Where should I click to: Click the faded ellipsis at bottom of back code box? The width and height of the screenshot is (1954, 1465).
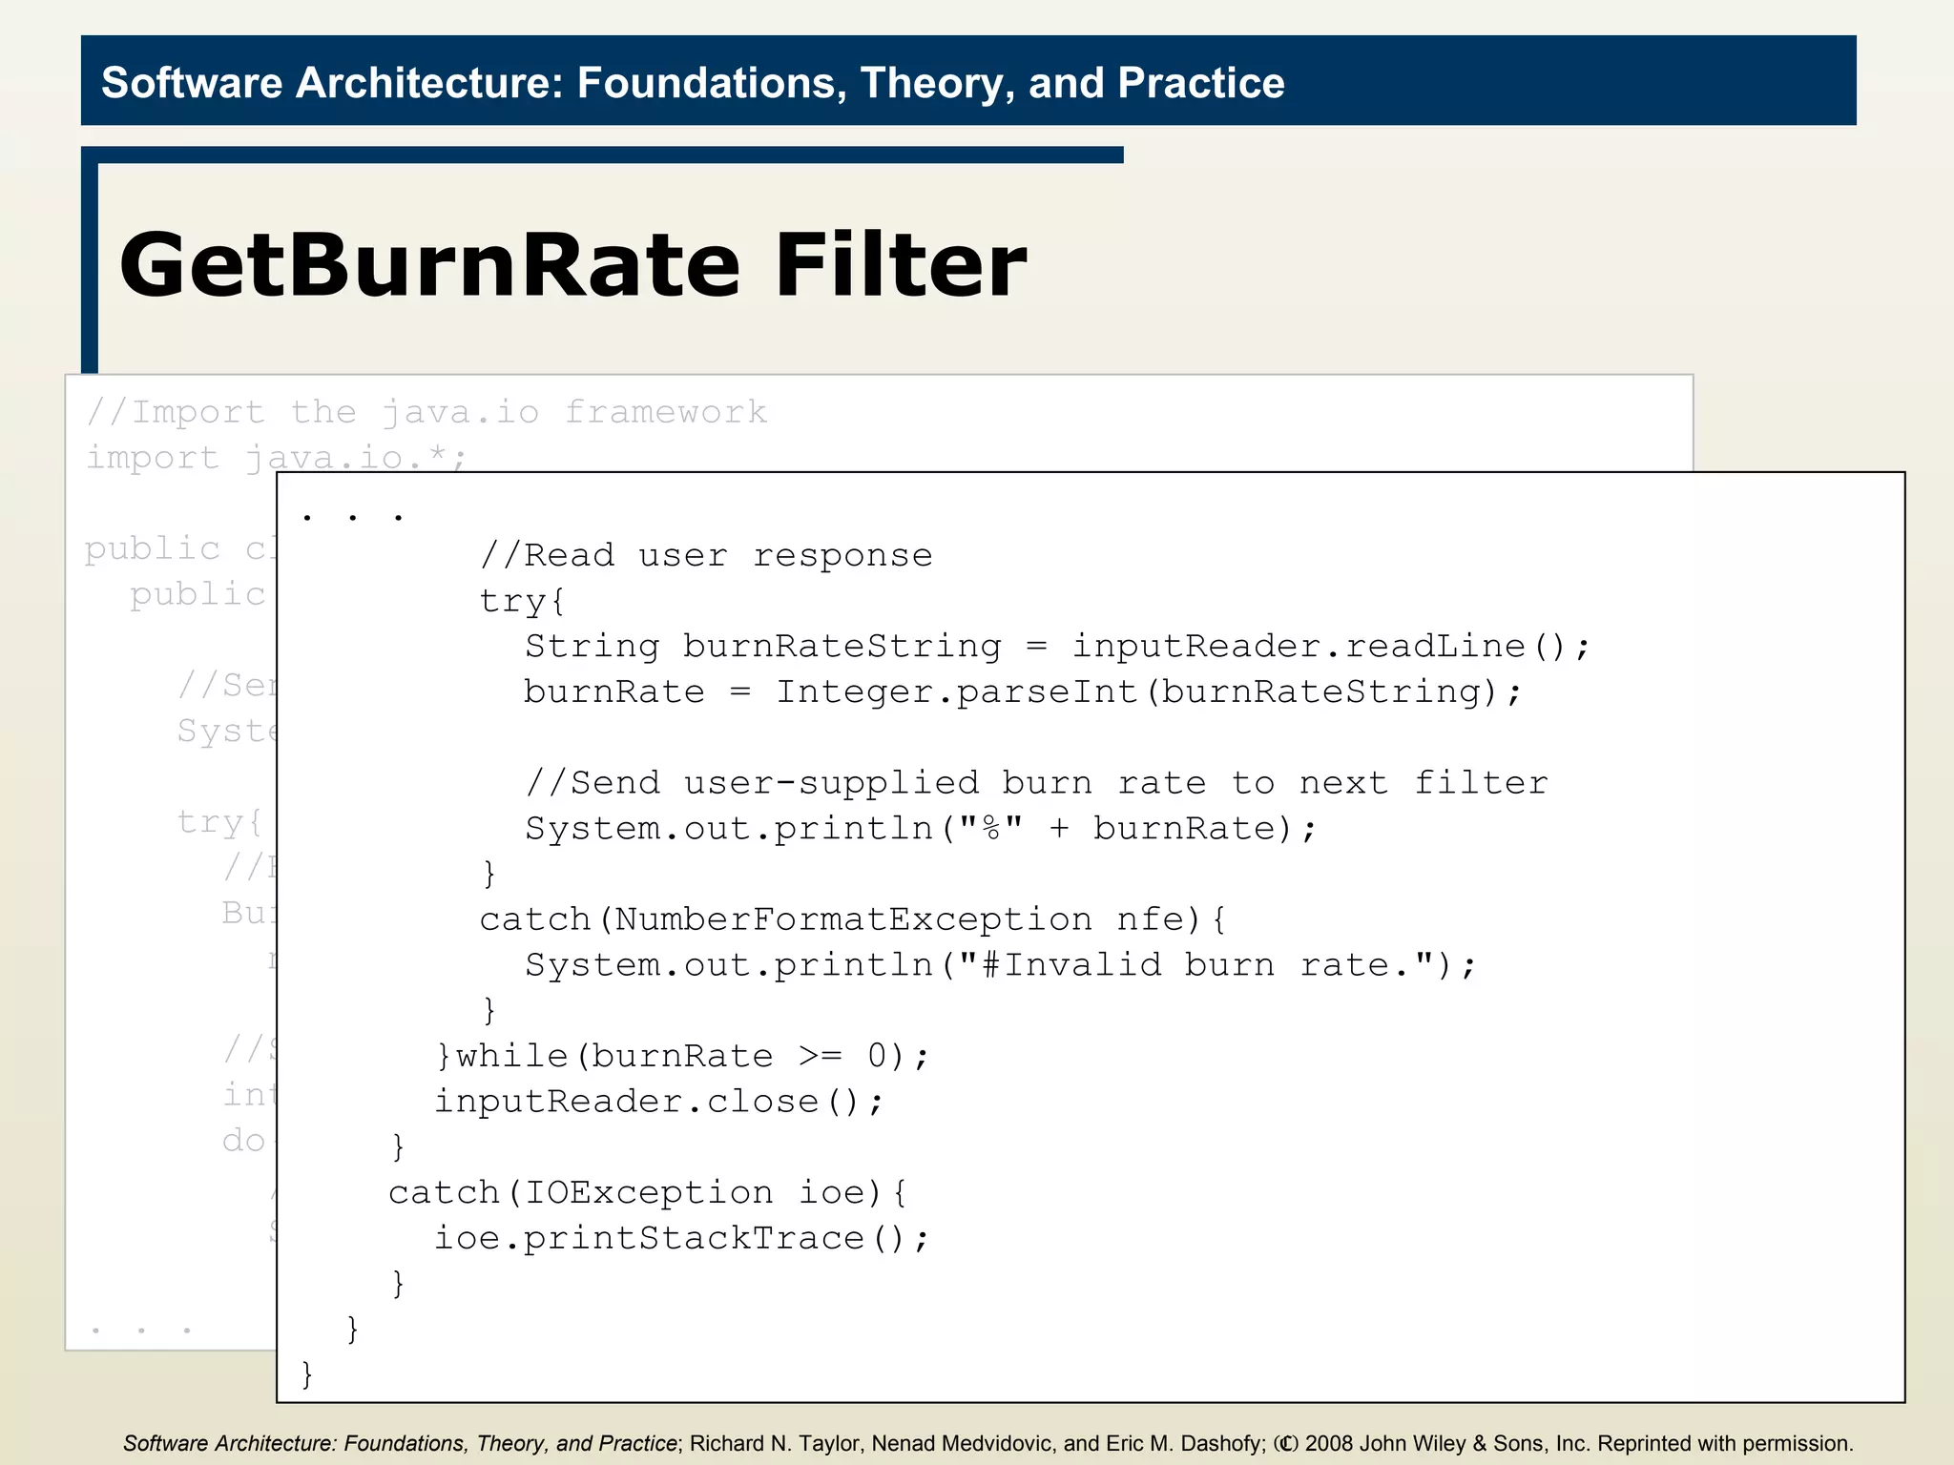141,1330
